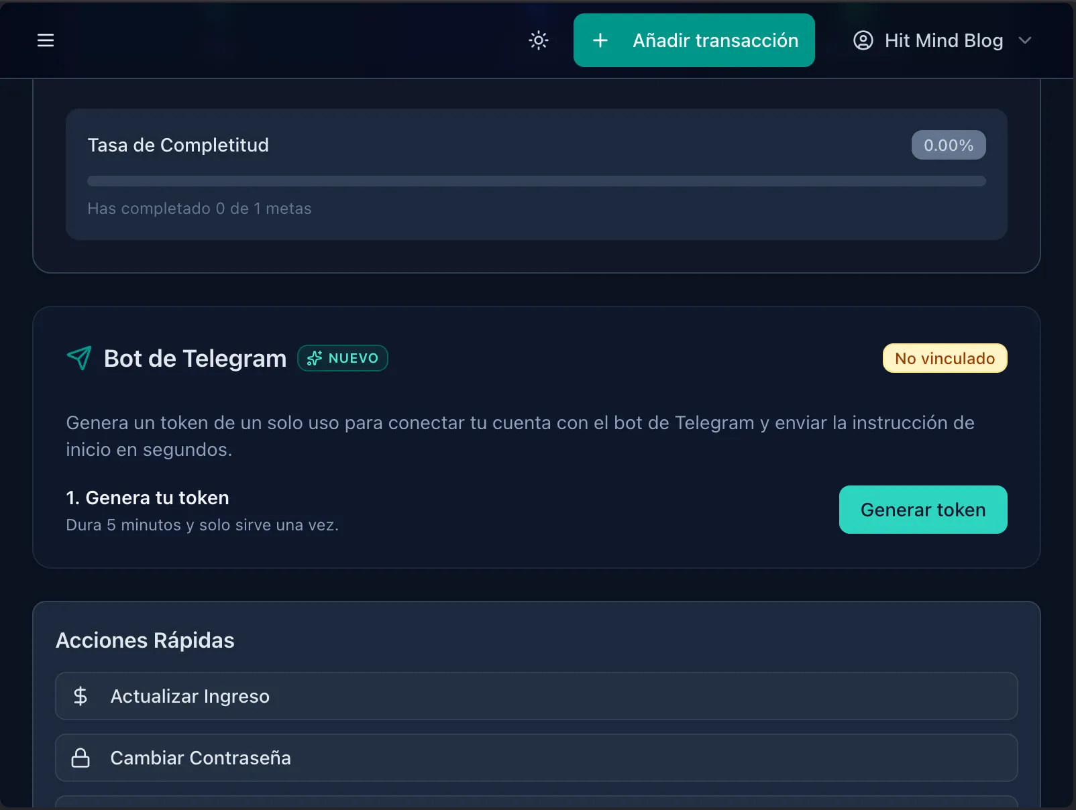Expand the Hit Mind Blog account dropdown
Screen dimensions: 1076x810
click(x=1026, y=40)
